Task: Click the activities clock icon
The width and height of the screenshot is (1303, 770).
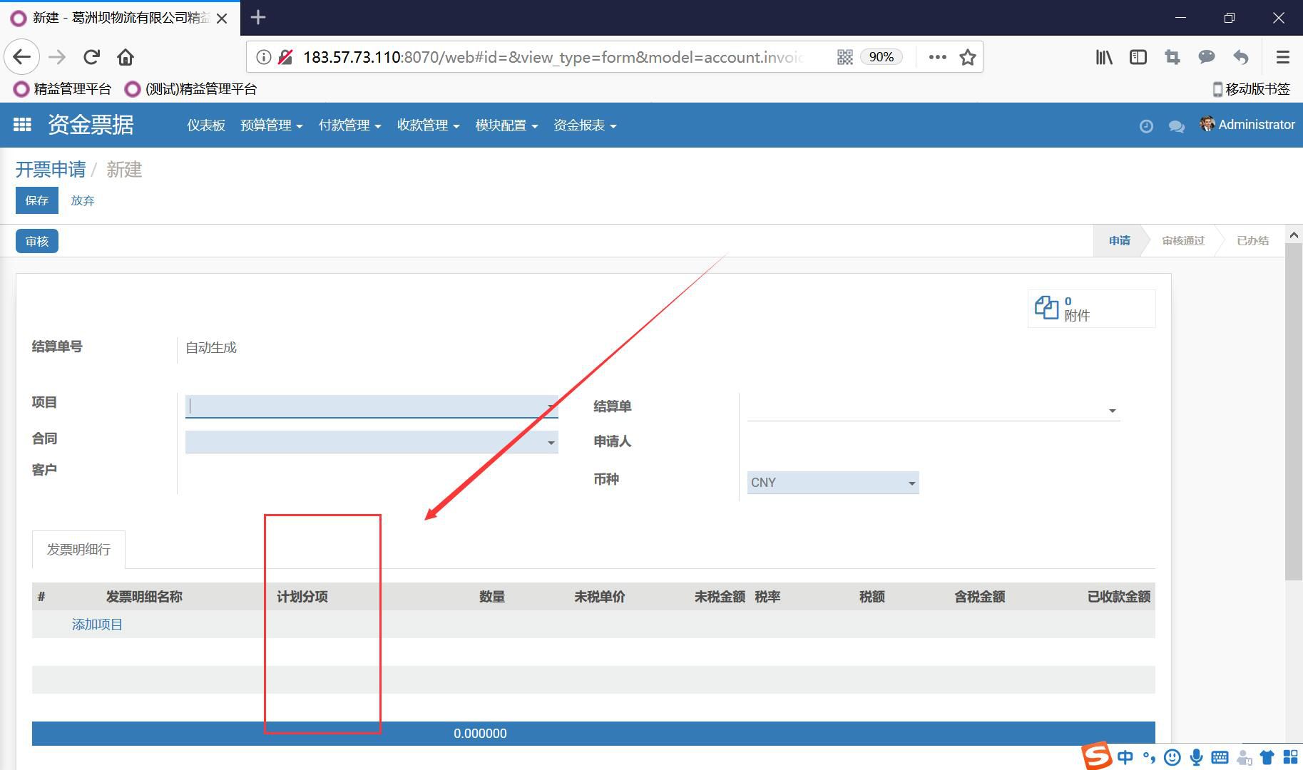Action: pyautogui.click(x=1145, y=126)
